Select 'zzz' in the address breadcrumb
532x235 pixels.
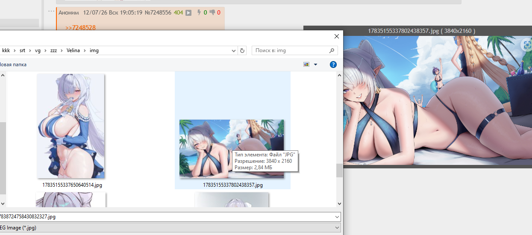[53, 50]
